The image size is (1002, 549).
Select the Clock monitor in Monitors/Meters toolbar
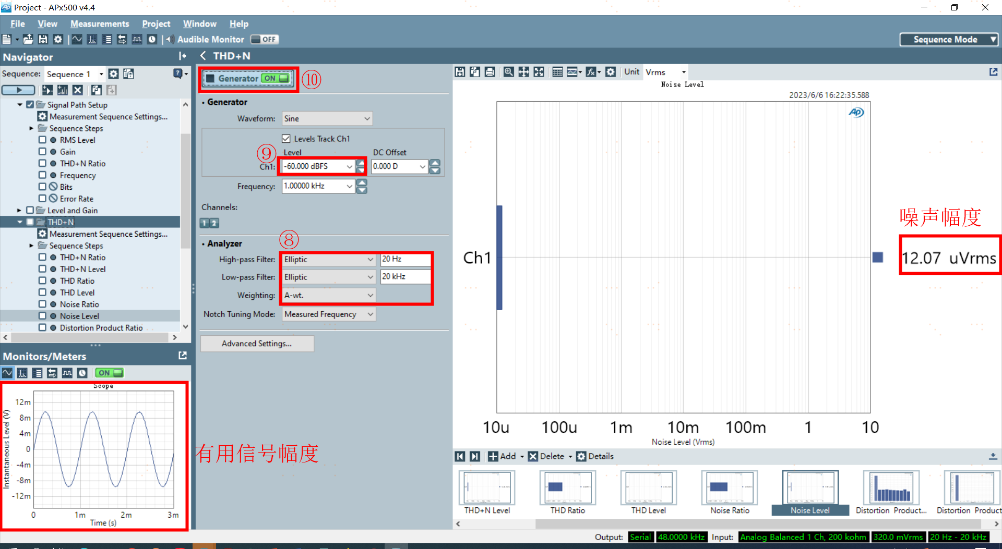tap(82, 373)
